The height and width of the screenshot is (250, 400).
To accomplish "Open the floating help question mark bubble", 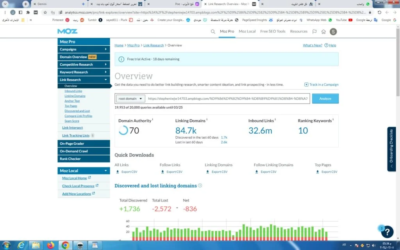I will (x=387, y=232).
